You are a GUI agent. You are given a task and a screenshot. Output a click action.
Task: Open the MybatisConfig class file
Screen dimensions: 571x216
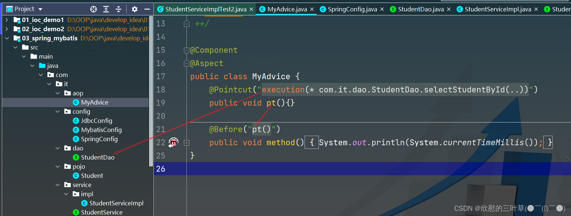pyautogui.click(x=101, y=130)
